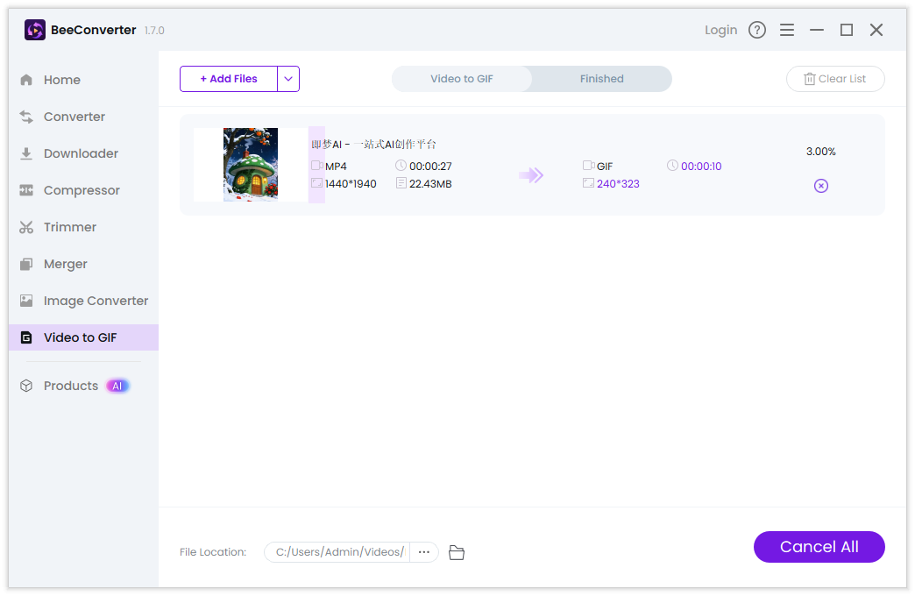This screenshot has width=915, height=596.
Task: Expand the Add Files dropdown arrow
Action: click(288, 78)
